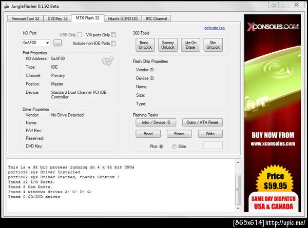Open the IRC Channel tab
This screenshot has width=308, height=228.
[157, 18]
